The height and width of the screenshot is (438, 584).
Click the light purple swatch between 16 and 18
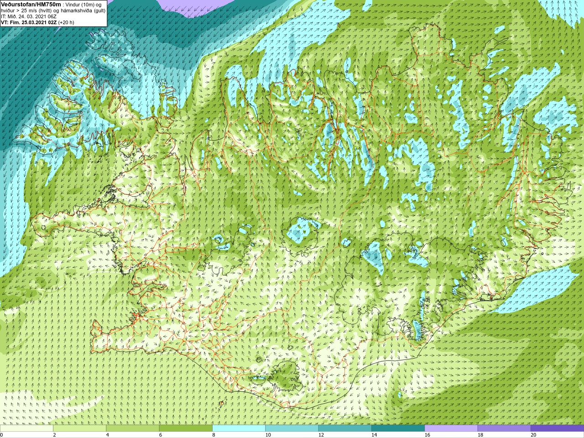[x=451, y=428]
